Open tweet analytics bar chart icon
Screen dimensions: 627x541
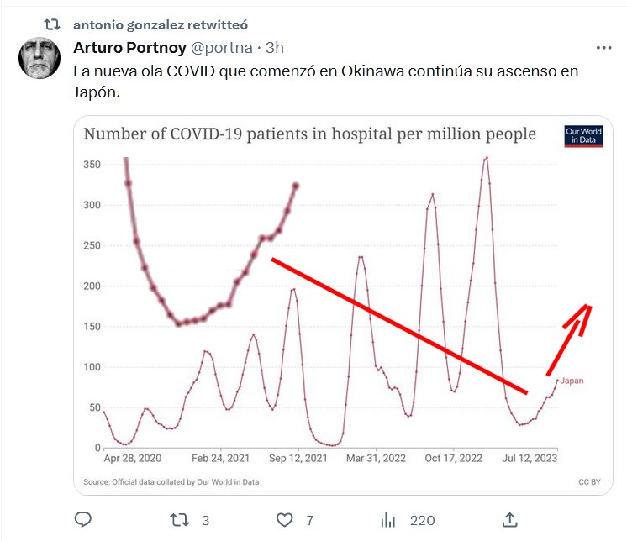(x=388, y=520)
